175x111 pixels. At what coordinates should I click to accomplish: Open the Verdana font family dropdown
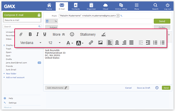click(x=31, y=43)
